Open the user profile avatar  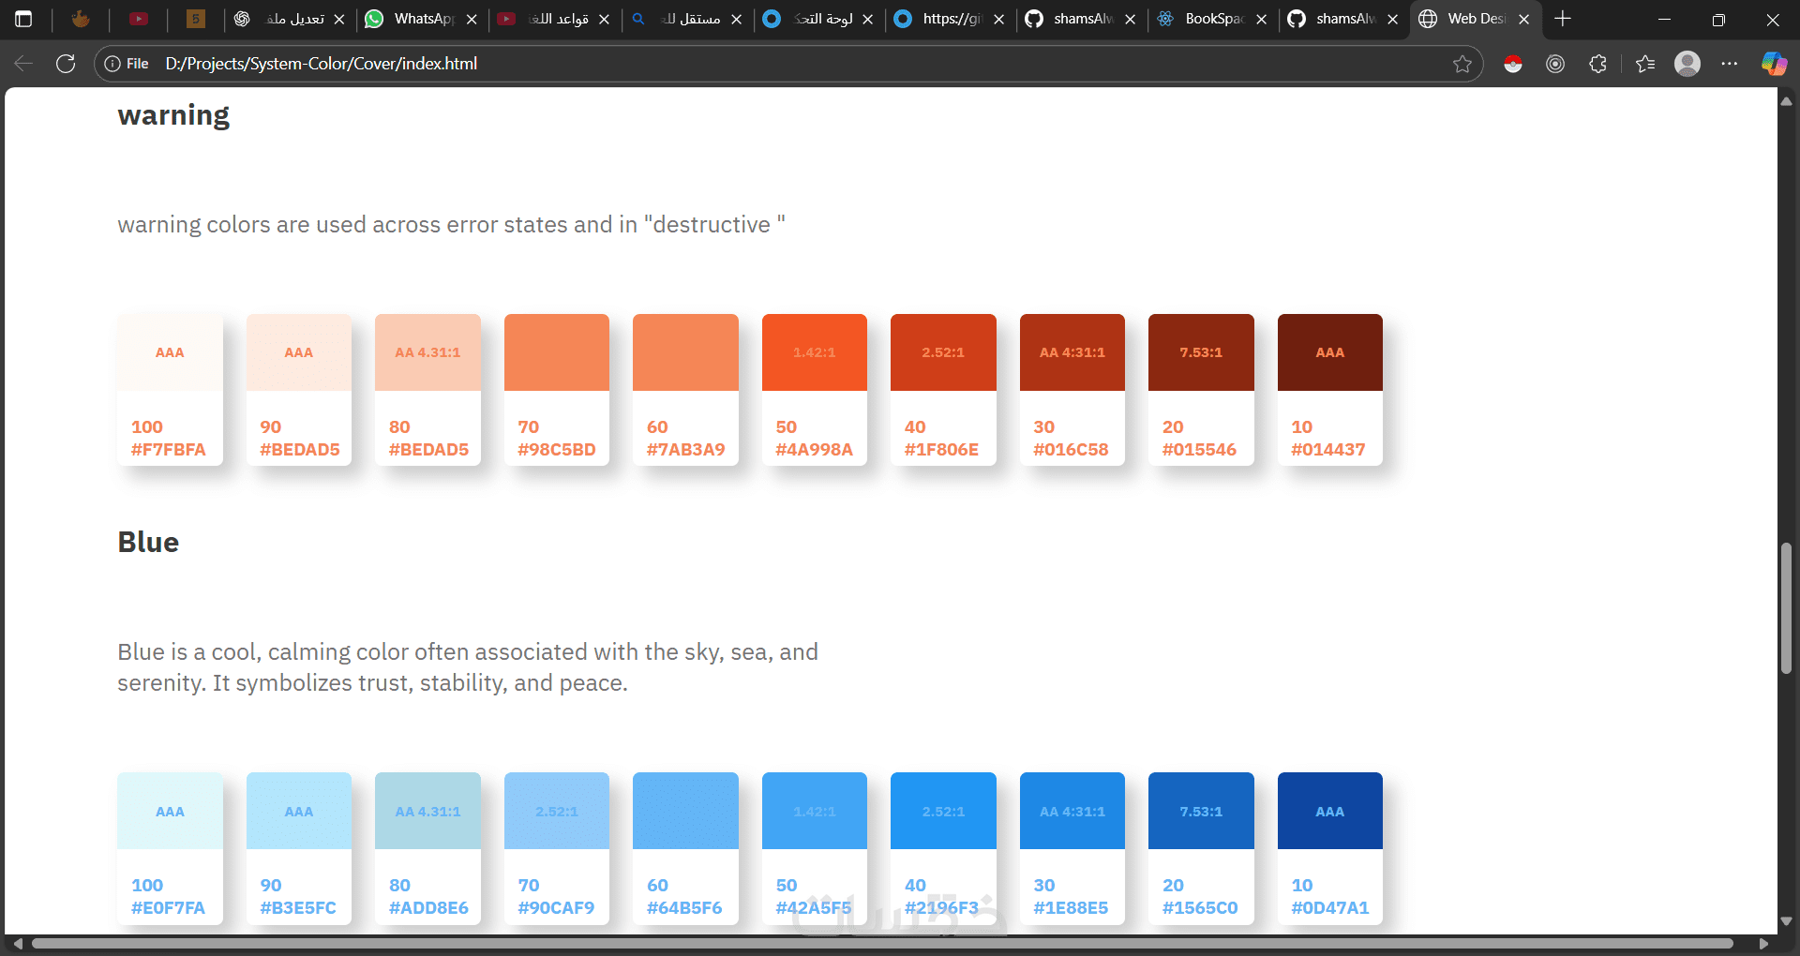(x=1687, y=64)
